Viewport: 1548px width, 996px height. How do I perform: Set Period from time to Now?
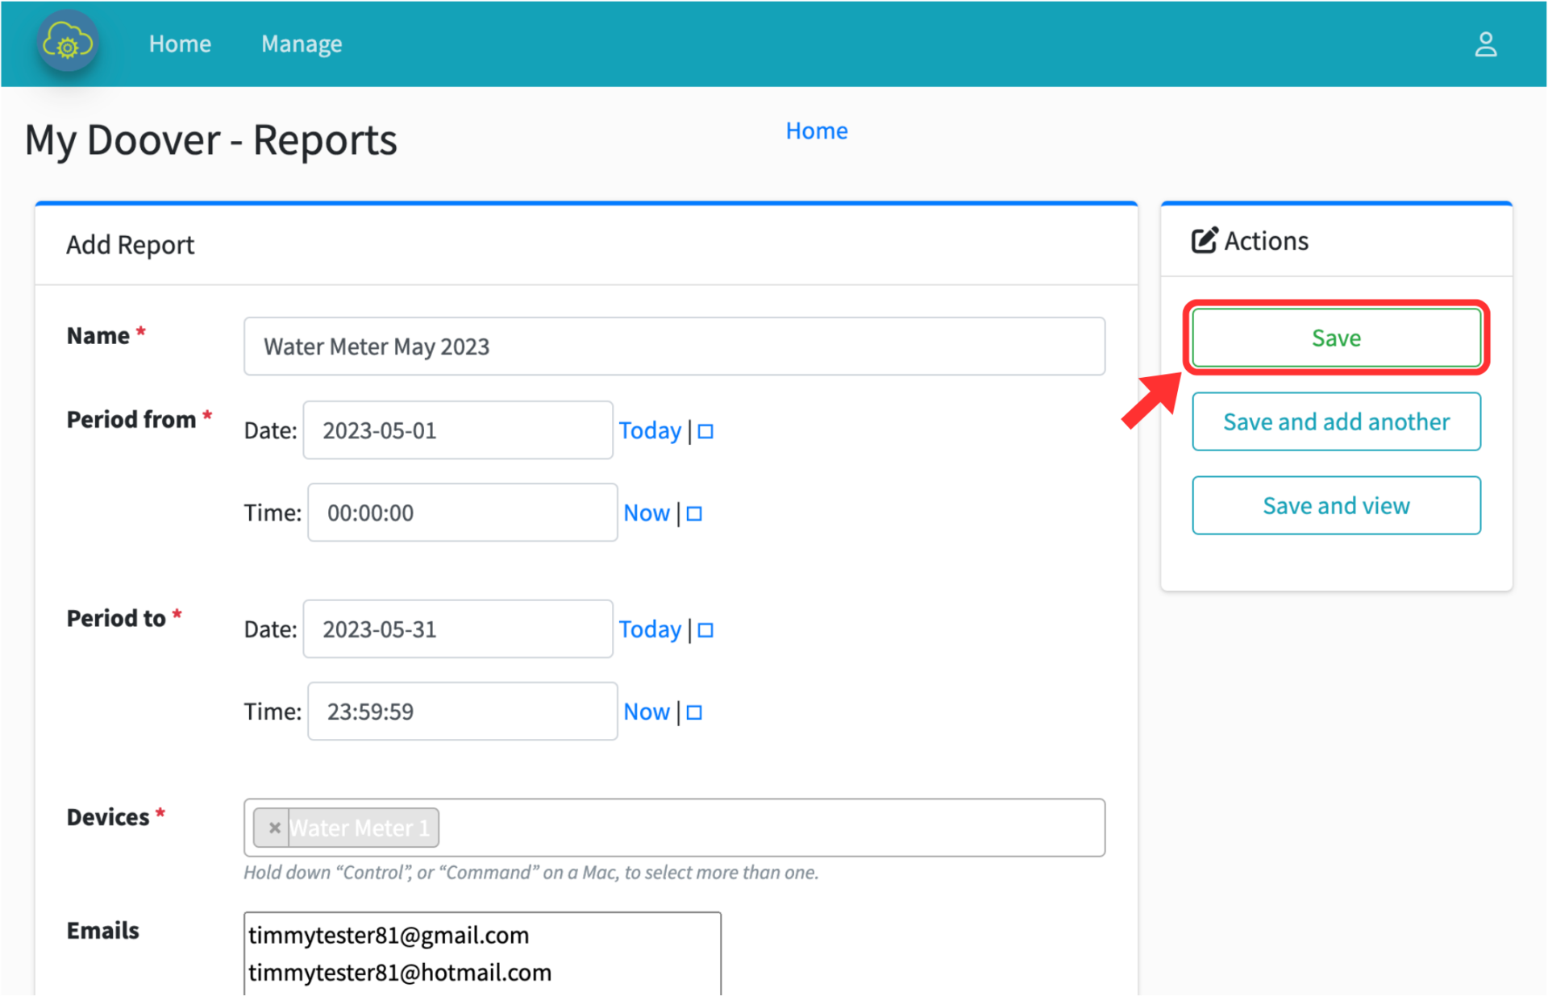647,513
